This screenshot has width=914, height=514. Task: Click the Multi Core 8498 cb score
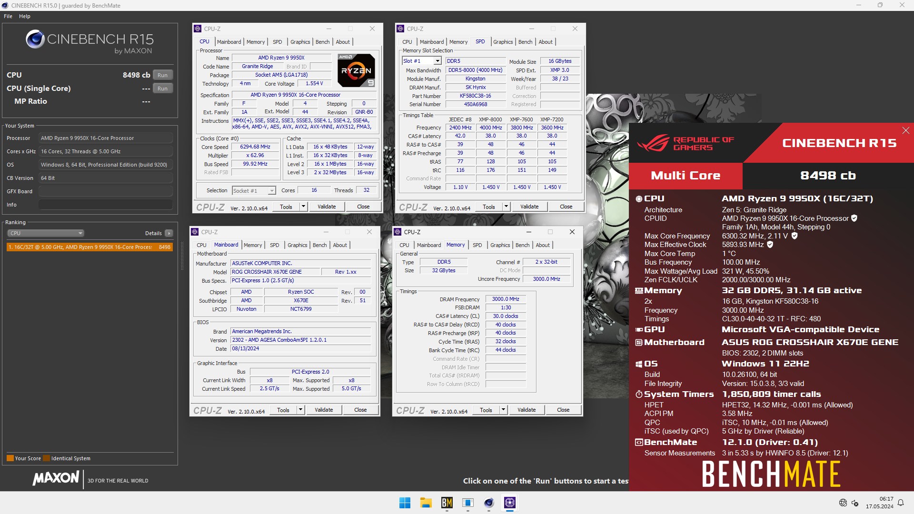point(828,176)
